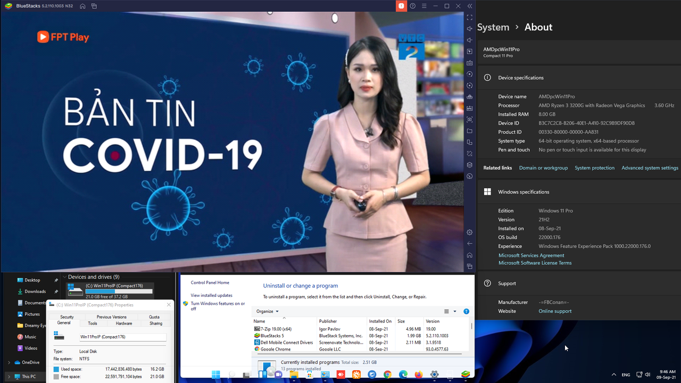This screenshot has width=681, height=383.
Task: Open the Domain or workgroup link
Action: click(x=543, y=168)
